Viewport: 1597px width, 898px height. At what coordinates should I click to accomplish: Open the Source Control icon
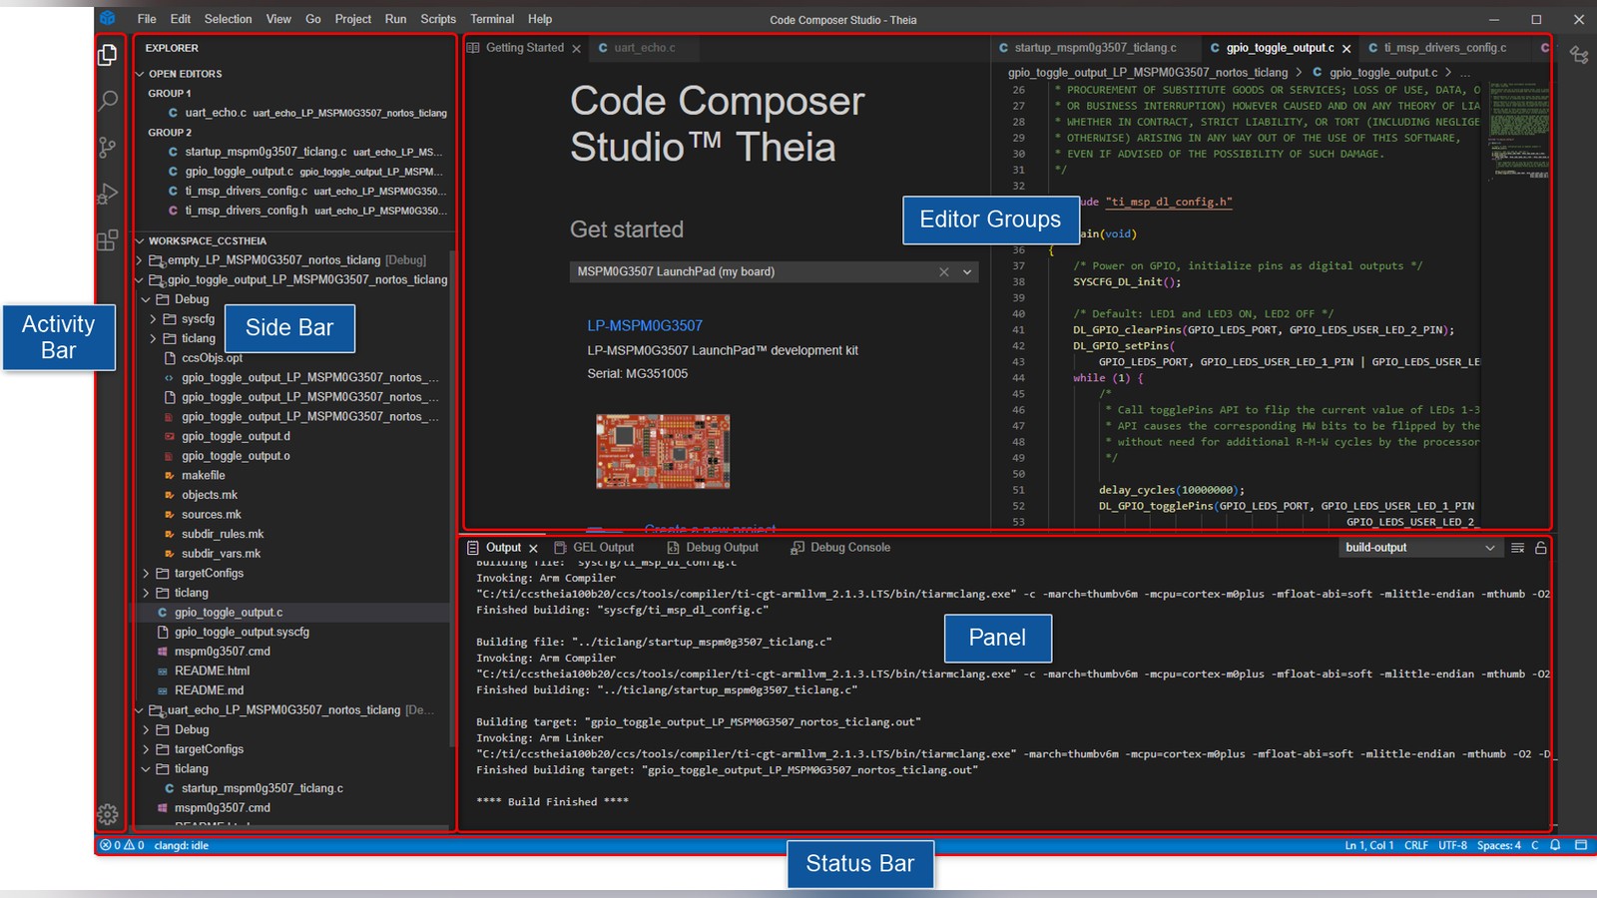click(108, 148)
